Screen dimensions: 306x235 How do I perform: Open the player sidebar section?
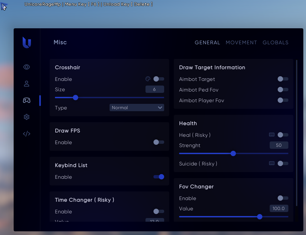click(27, 84)
